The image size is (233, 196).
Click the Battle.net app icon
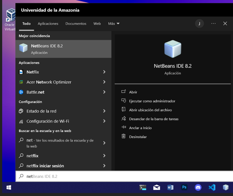(21, 92)
